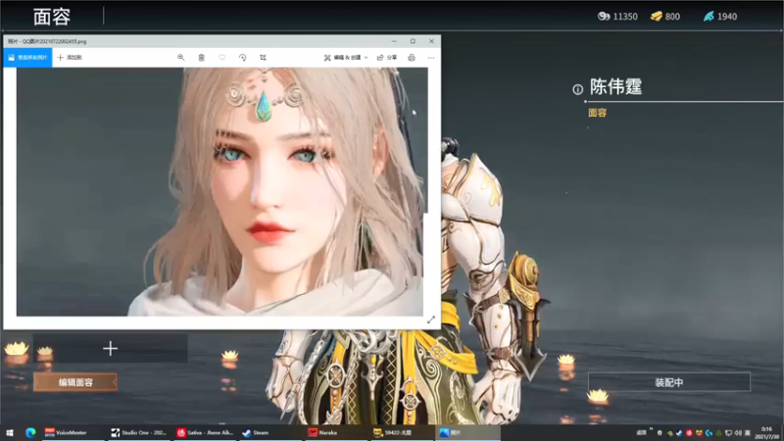Launch Edge browser from taskbar
Viewport: 784px width, 441px height.
point(30,432)
